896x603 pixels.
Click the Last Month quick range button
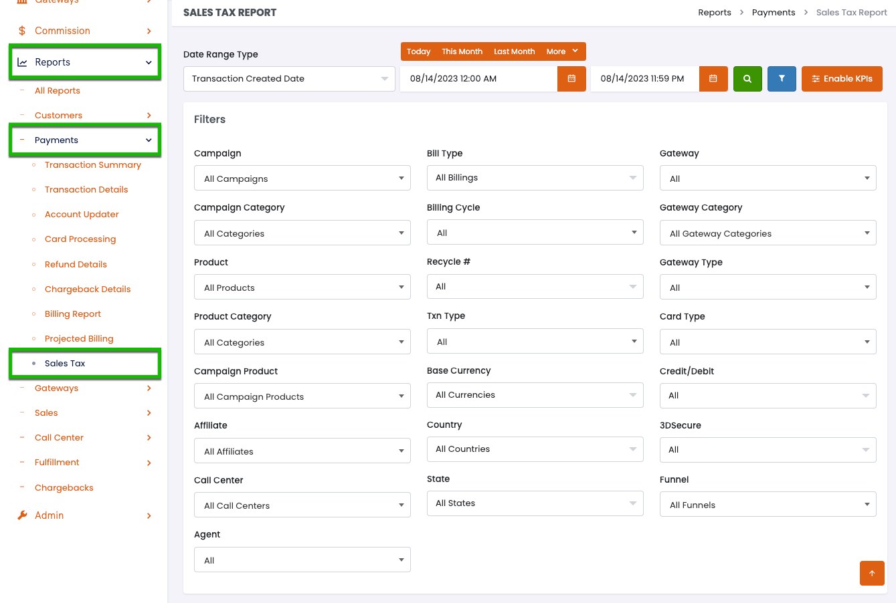coord(514,51)
